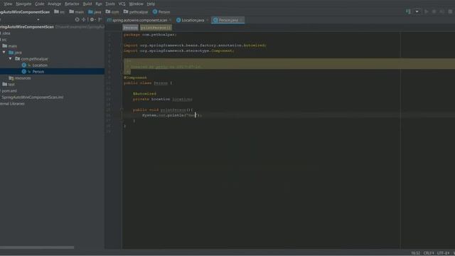Click the Collapse All icon in project panel
Viewport: 455px width, 256px height.
tap(84, 19)
